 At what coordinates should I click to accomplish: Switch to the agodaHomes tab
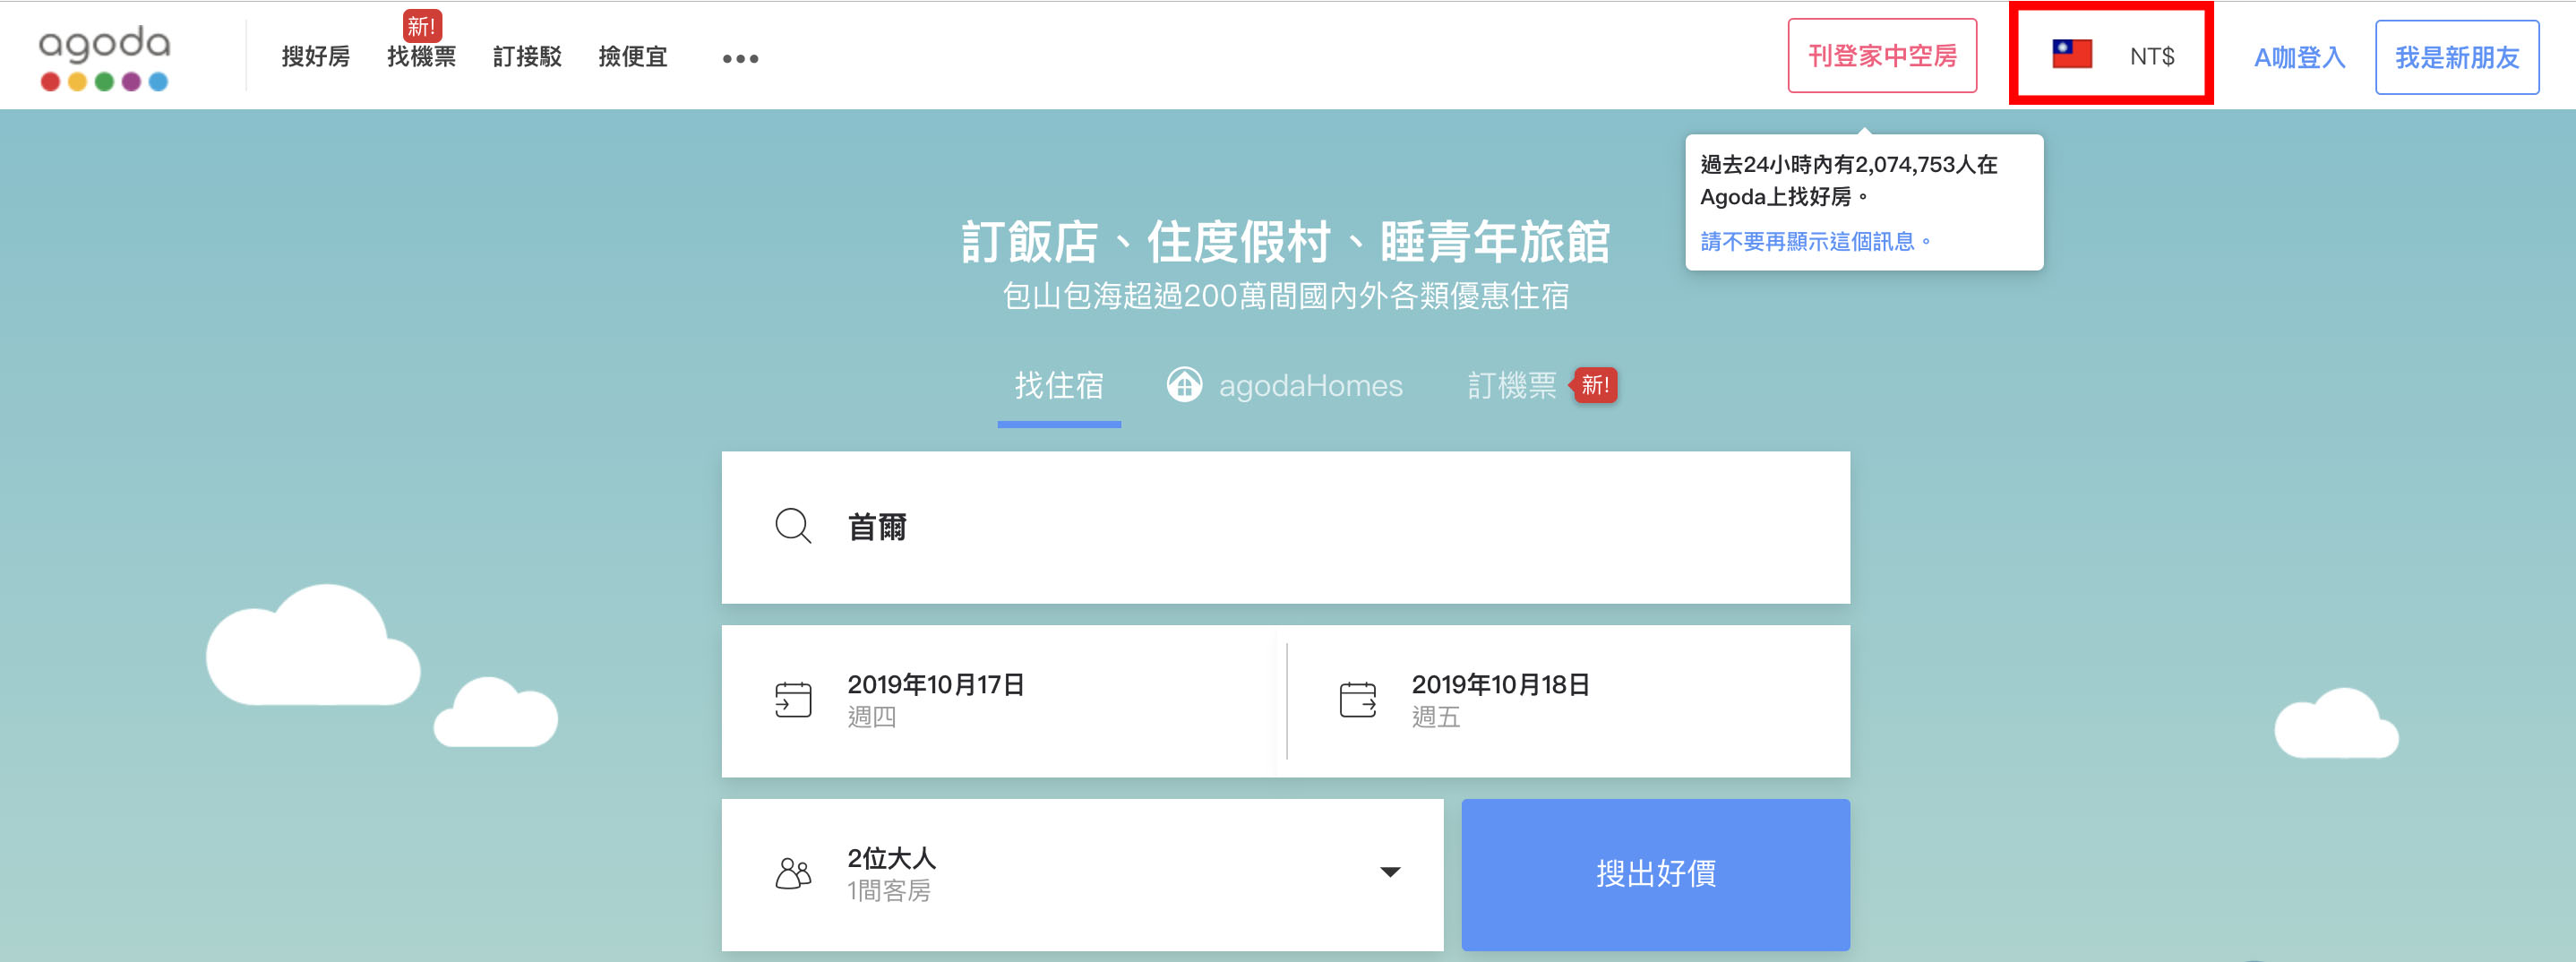point(1285,386)
